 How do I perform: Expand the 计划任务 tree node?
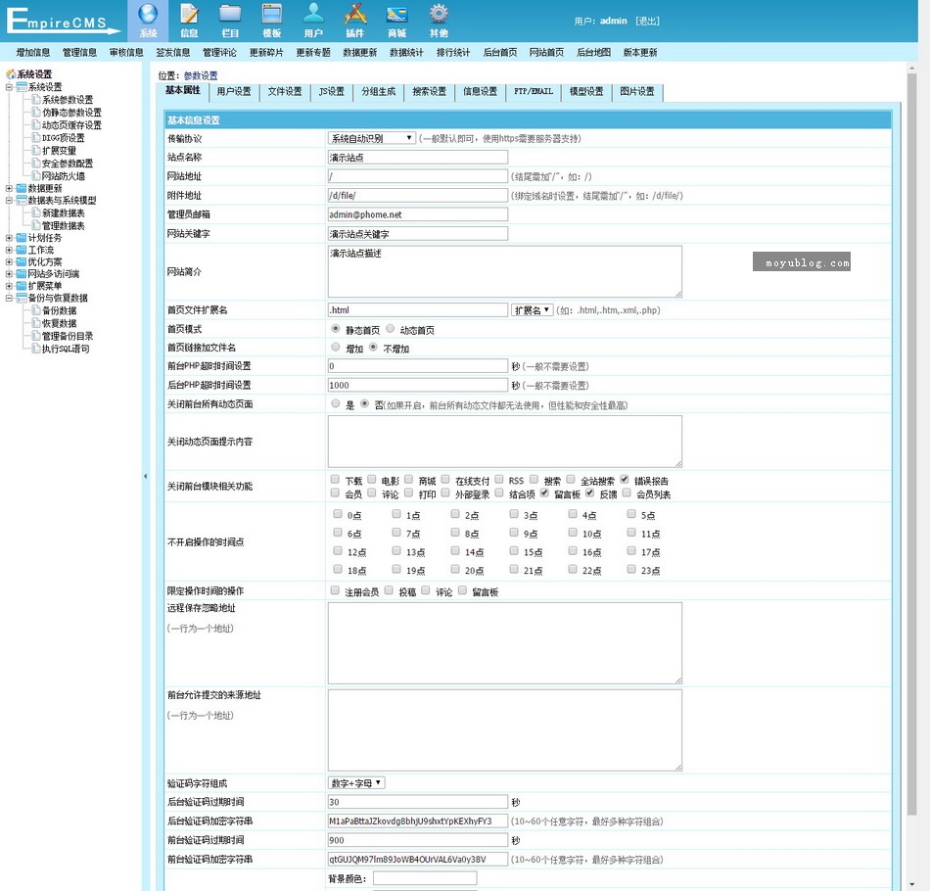point(9,238)
